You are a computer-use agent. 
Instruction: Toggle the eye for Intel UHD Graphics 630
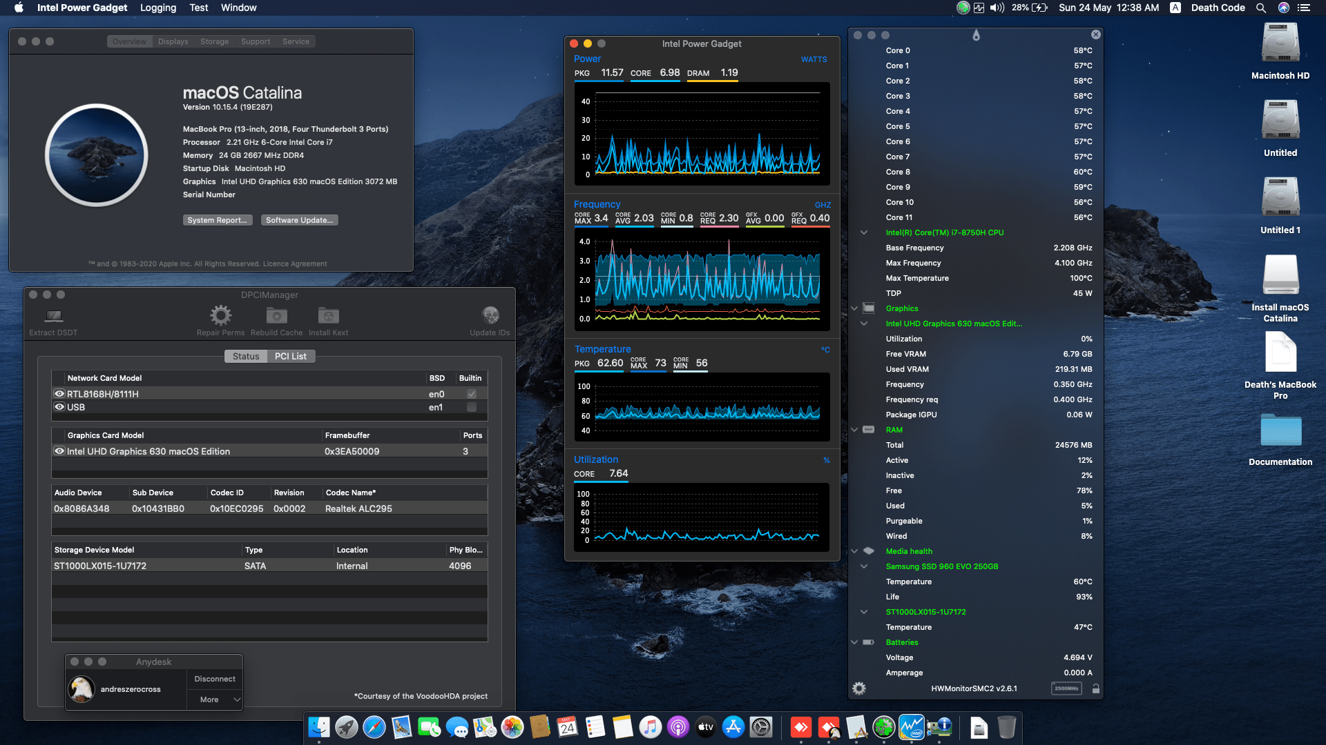click(x=59, y=451)
